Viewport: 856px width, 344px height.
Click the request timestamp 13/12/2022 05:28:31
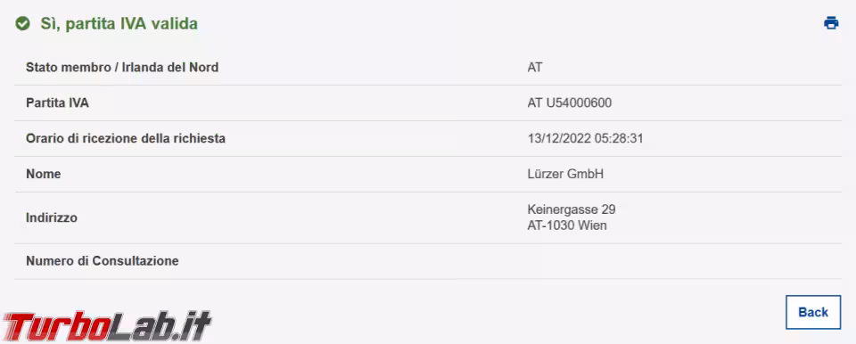click(x=585, y=139)
